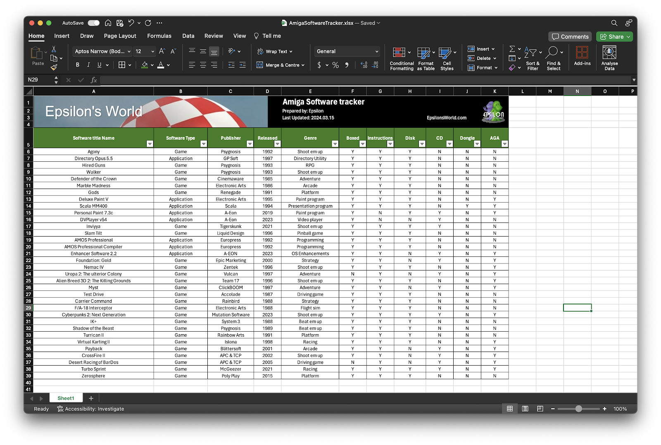
Task: Toggle Underline formatting
Action: pos(99,65)
